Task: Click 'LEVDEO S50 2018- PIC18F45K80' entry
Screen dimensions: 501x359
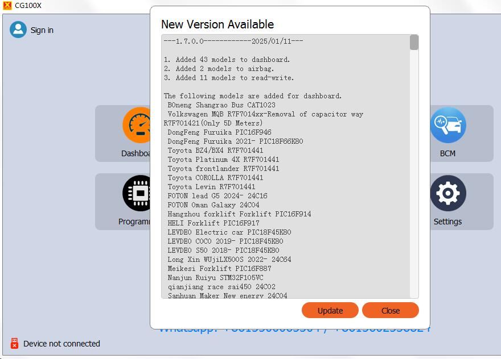Action: [x=223, y=251]
